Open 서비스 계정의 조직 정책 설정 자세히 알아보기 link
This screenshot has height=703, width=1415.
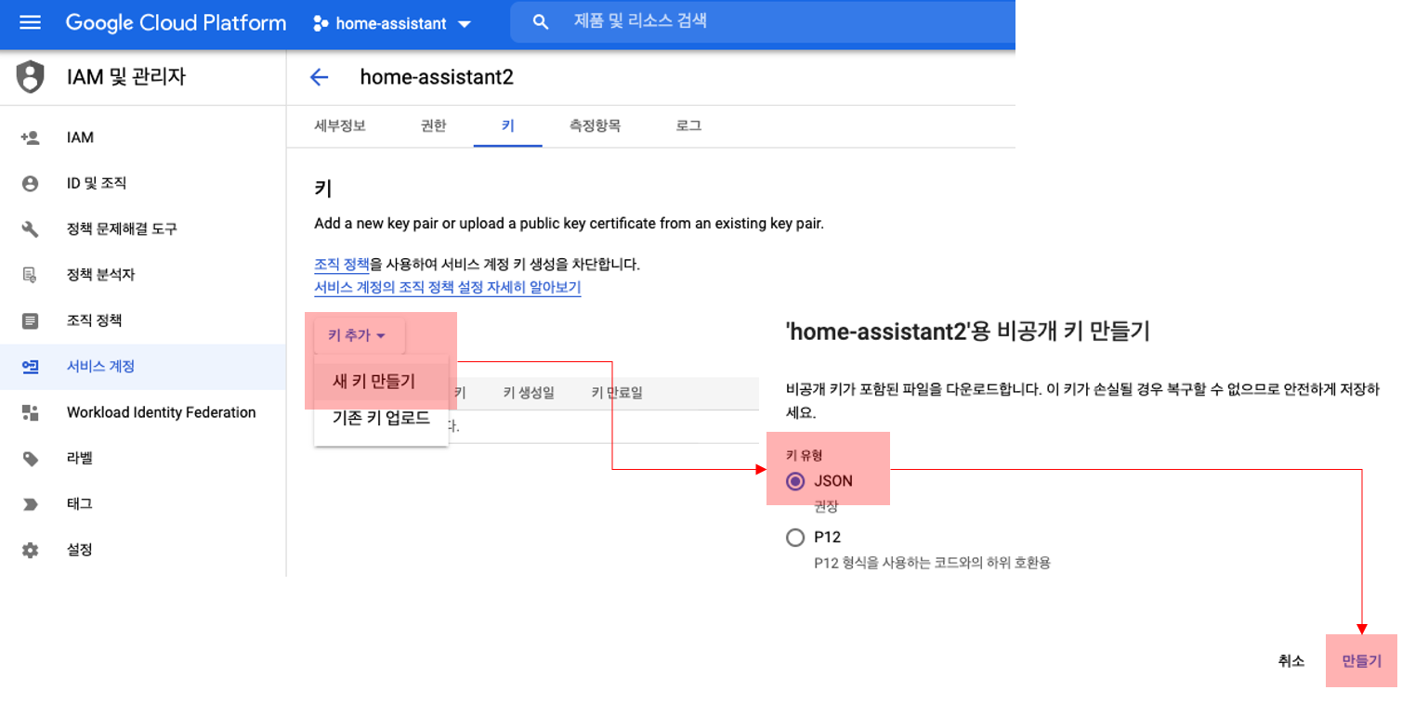pos(448,288)
